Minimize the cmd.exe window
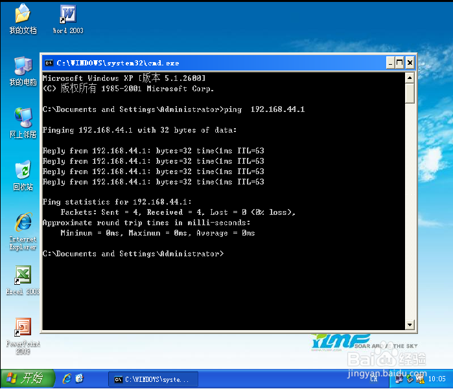 pos(390,63)
